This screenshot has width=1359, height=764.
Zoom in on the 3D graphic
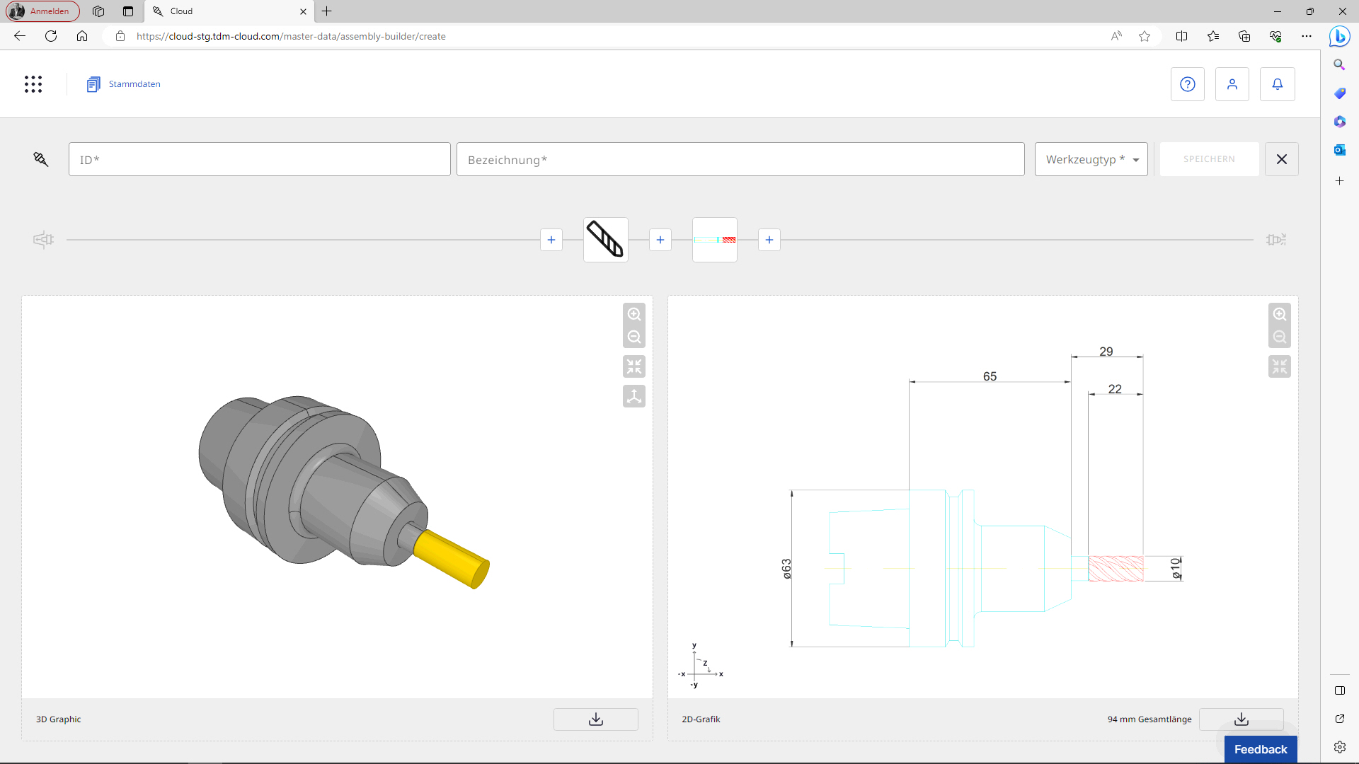coord(634,314)
